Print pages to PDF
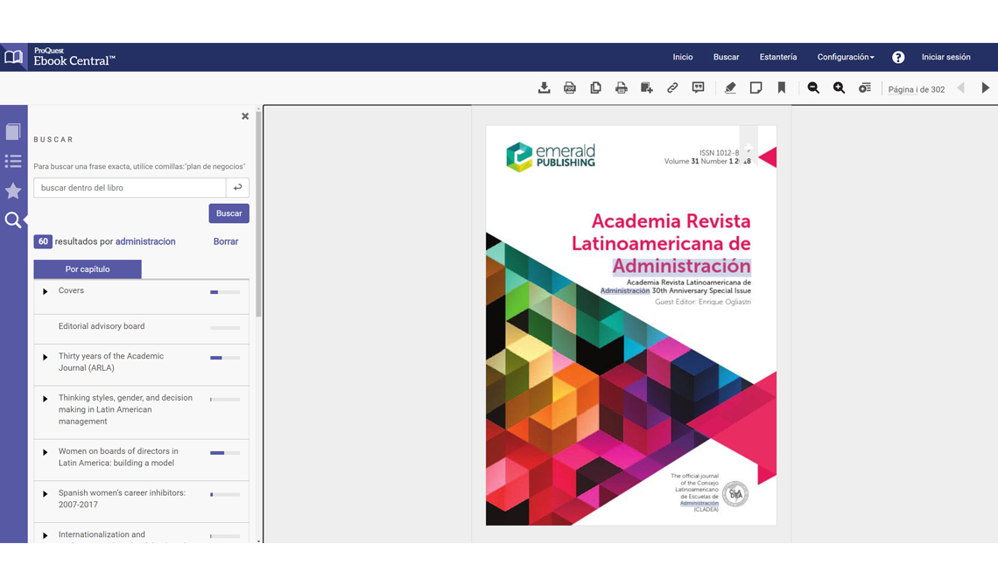998x586 pixels. pos(622,88)
